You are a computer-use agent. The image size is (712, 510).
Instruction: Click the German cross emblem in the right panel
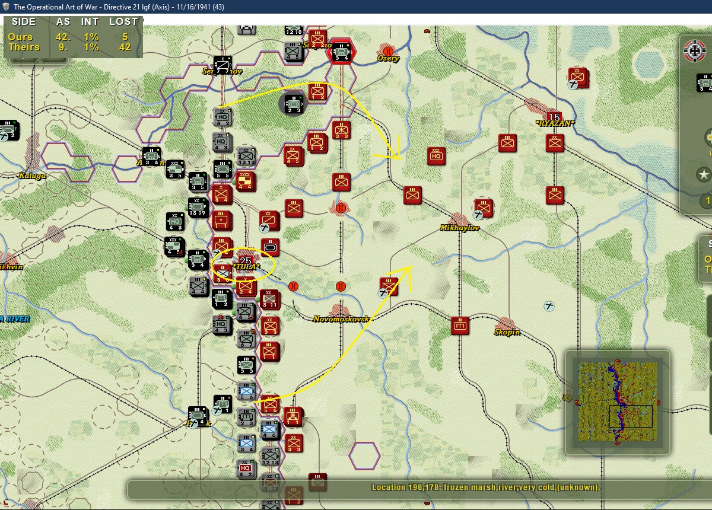click(x=695, y=51)
